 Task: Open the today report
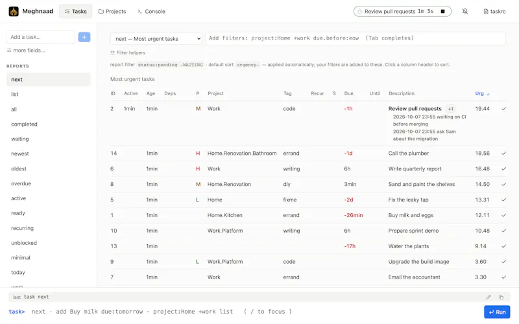48,272
